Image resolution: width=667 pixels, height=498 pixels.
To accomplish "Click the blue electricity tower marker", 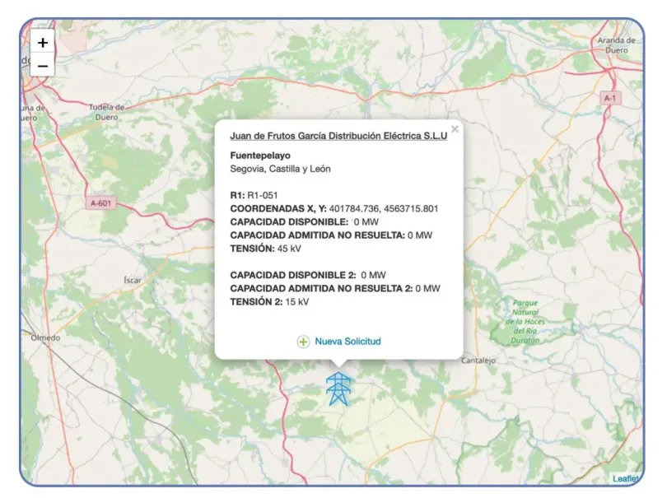I will coord(338,389).
